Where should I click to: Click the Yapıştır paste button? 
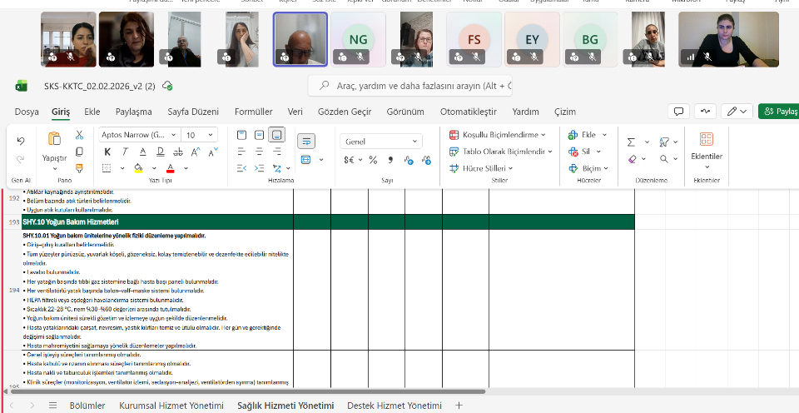point(54,147)
